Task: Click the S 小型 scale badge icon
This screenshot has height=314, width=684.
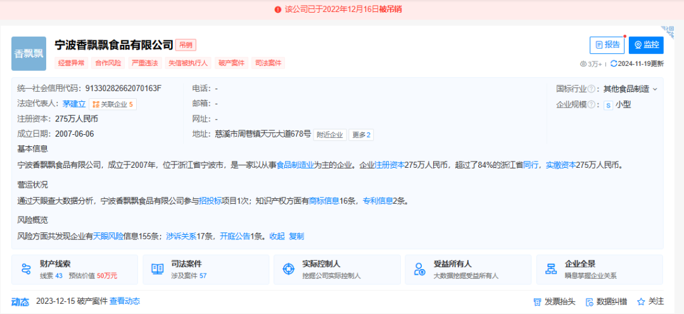Action: tap(608, 104)
